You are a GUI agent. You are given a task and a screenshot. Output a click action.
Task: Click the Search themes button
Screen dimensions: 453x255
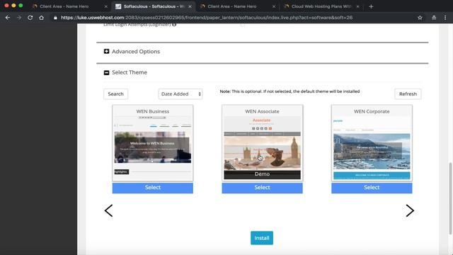tap(115, 94)
